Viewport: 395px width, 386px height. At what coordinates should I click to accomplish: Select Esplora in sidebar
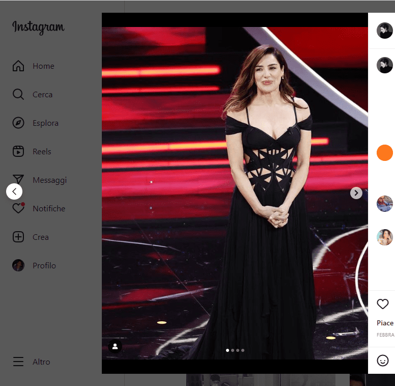pos(46,123)
